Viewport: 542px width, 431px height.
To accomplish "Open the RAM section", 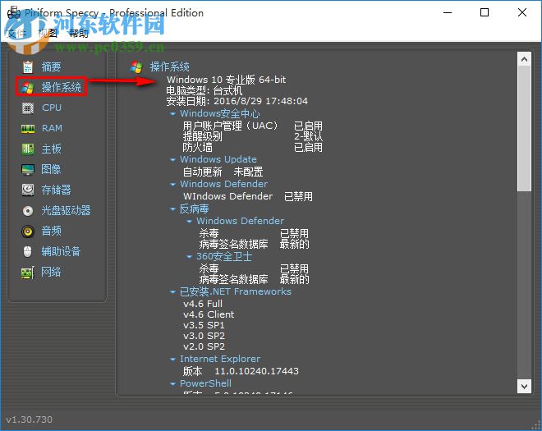I will click(53, 128).
